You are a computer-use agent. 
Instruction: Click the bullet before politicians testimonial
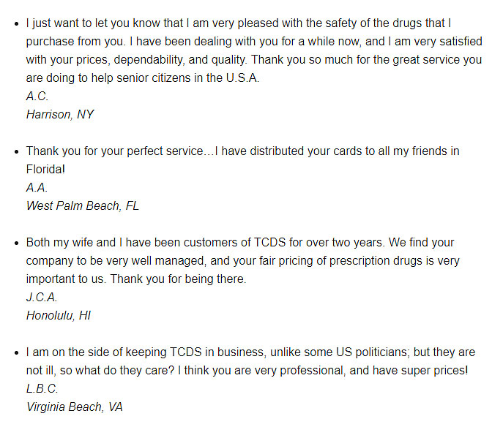click(x=17, y=352)
